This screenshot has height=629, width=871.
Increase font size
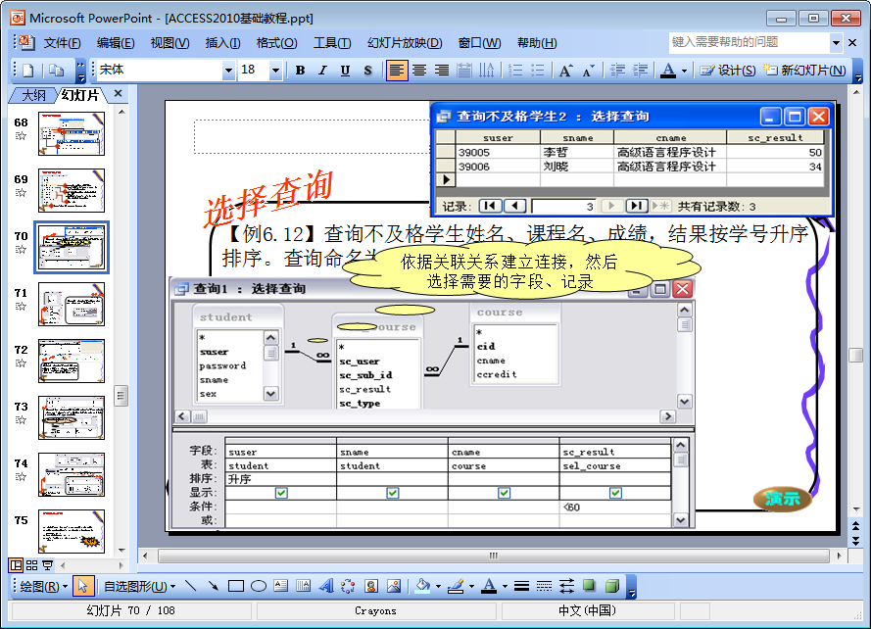(x=565, y=71)
